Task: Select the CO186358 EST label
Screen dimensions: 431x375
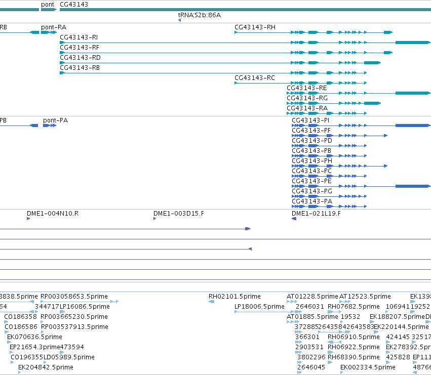Action: click(20, 317)
